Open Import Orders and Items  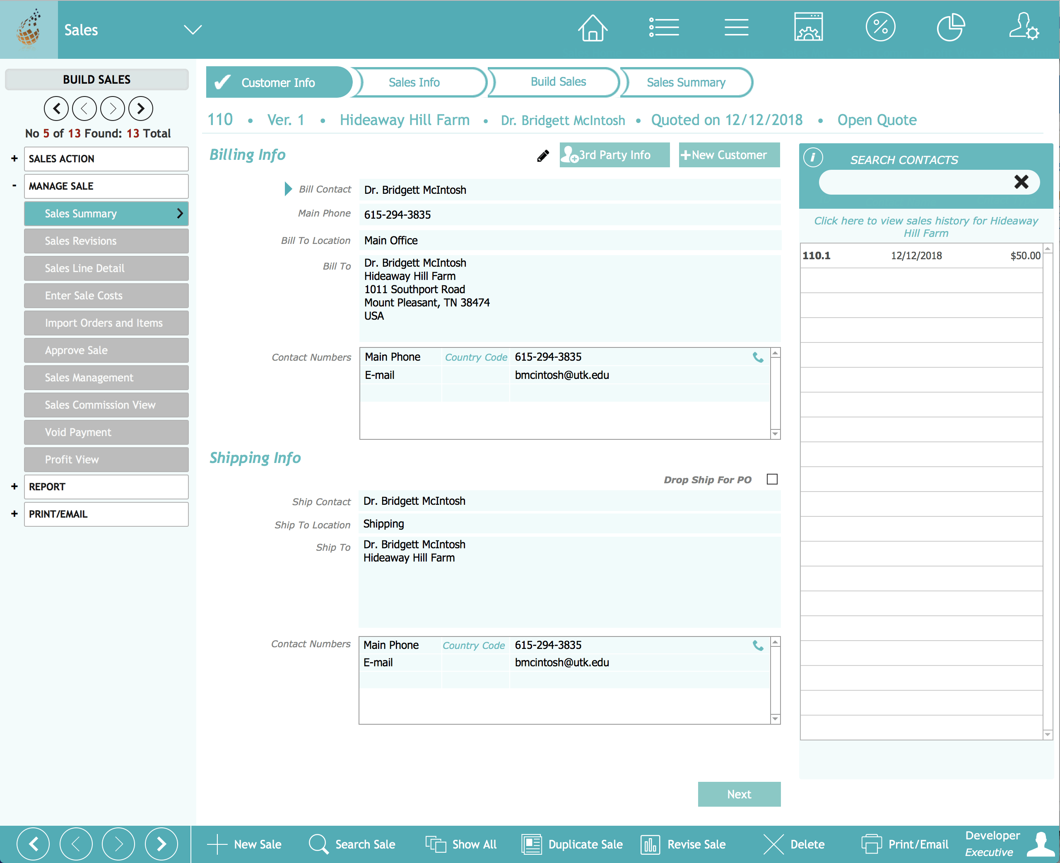[x=106, y=323]
